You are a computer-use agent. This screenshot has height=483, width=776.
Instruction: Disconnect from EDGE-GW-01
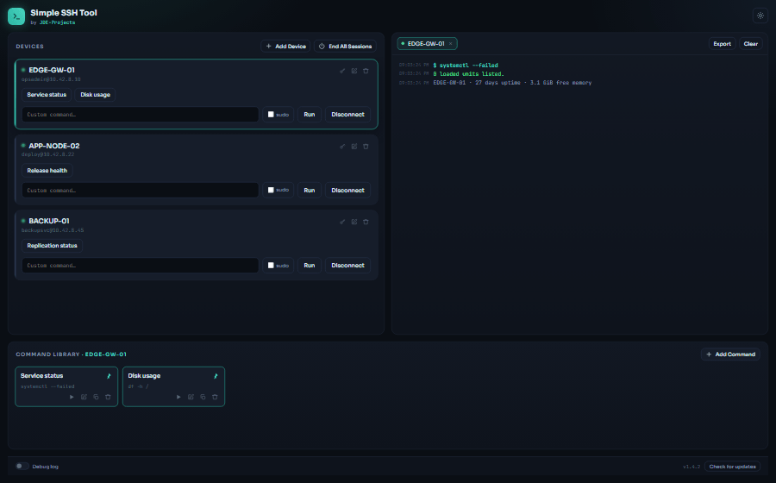[348, 115]
